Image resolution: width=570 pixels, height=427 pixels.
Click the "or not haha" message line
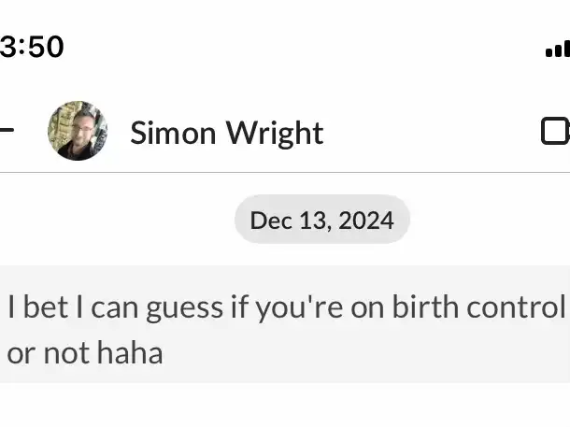click(85, 353)
